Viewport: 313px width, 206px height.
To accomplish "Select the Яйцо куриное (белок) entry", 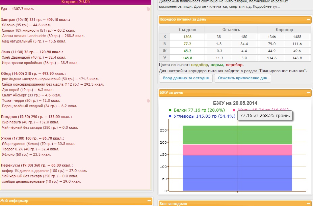I will point(38,143).
